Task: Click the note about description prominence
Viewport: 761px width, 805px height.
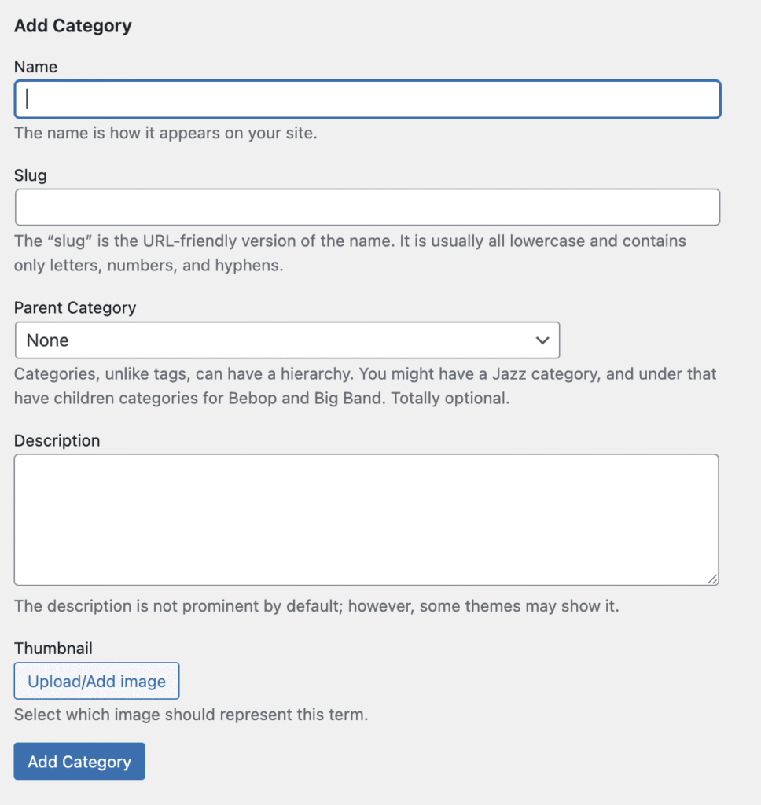Action: point(316,607)
